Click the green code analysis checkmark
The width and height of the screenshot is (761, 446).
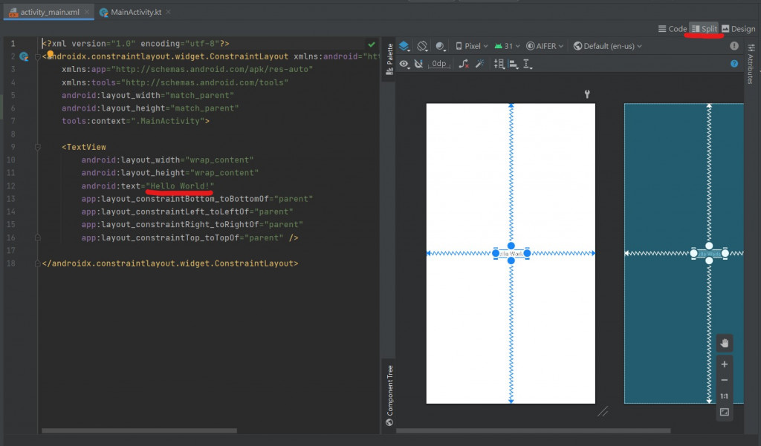coord(372,44)
